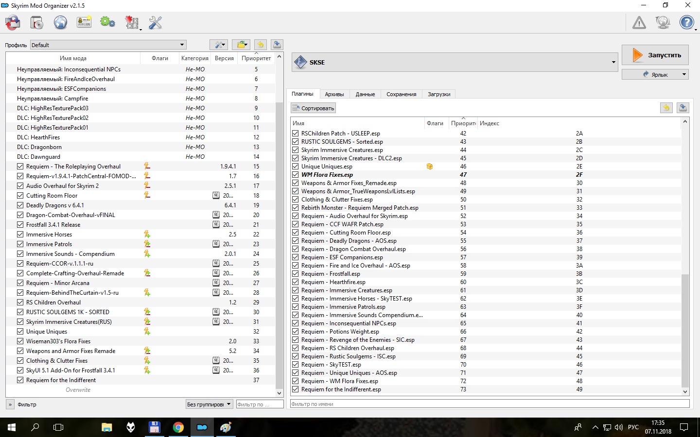This screenshot has width=700, height=437.
Task: Create plugin list backup in the Плагины tab
Action: 683,108
